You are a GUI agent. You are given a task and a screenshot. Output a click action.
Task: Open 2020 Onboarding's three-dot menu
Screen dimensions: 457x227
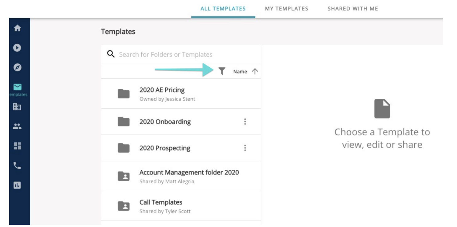point(245,122)
